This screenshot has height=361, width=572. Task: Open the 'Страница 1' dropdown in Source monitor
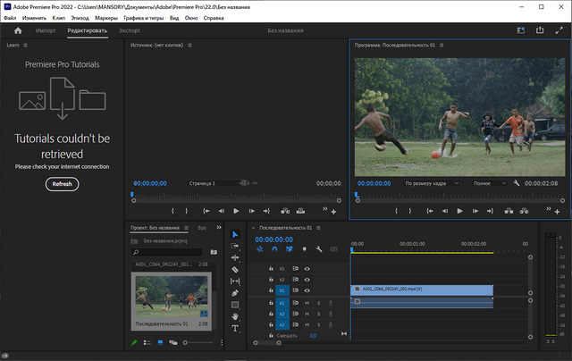(214, 183)
